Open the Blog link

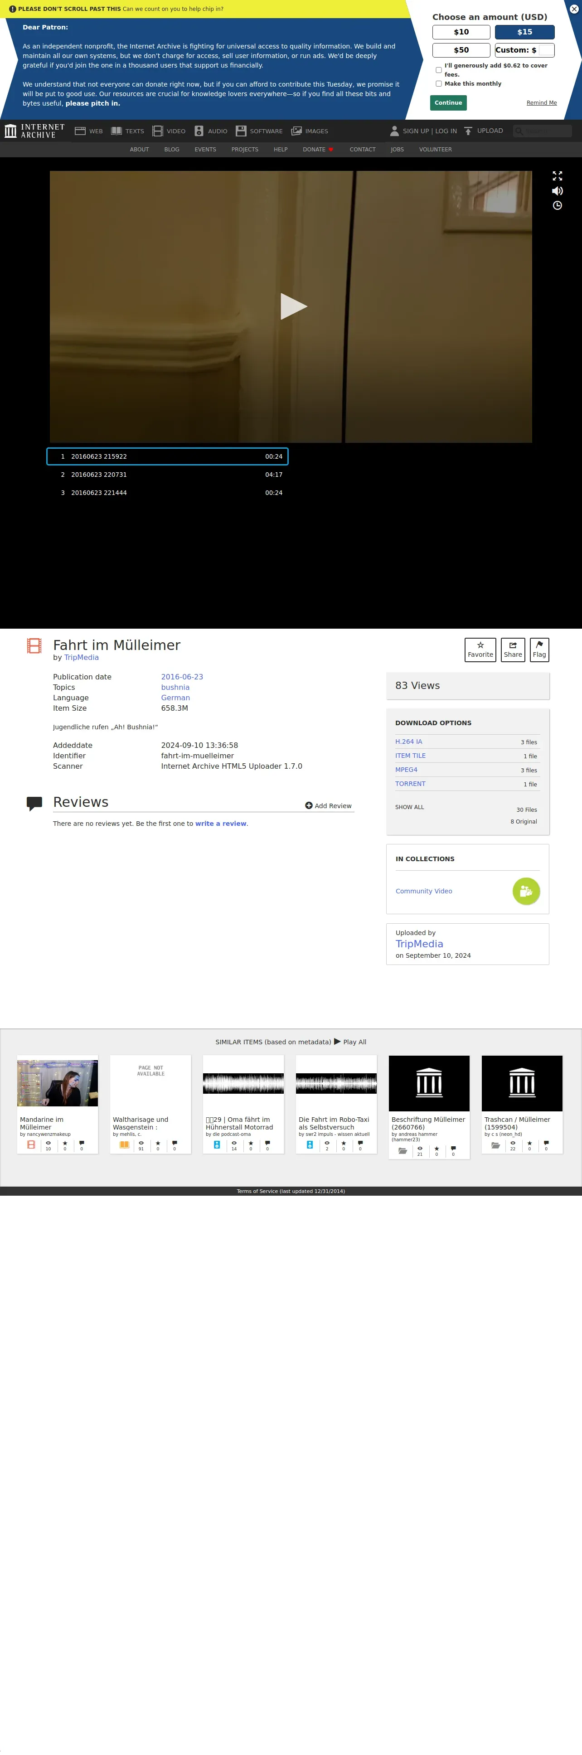tap(172, 150)
